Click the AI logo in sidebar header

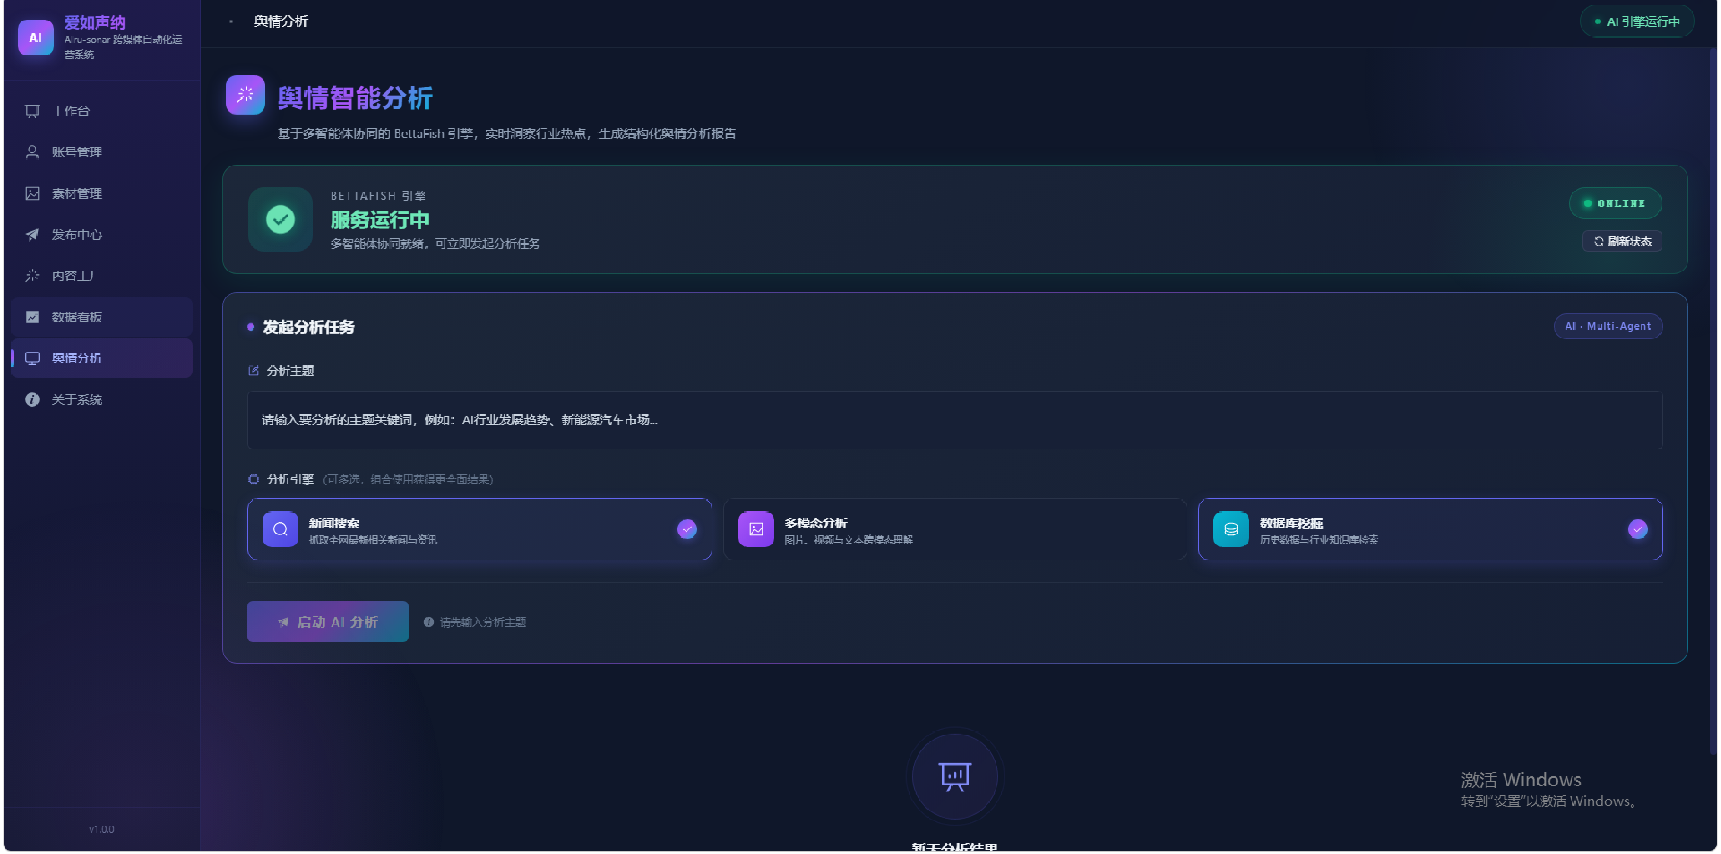point(35,38)
